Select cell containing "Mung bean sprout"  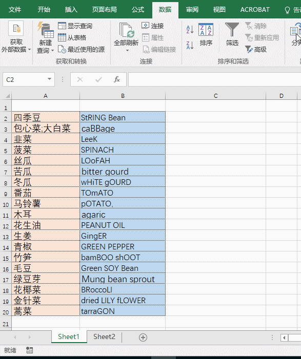tap(123, 279)
